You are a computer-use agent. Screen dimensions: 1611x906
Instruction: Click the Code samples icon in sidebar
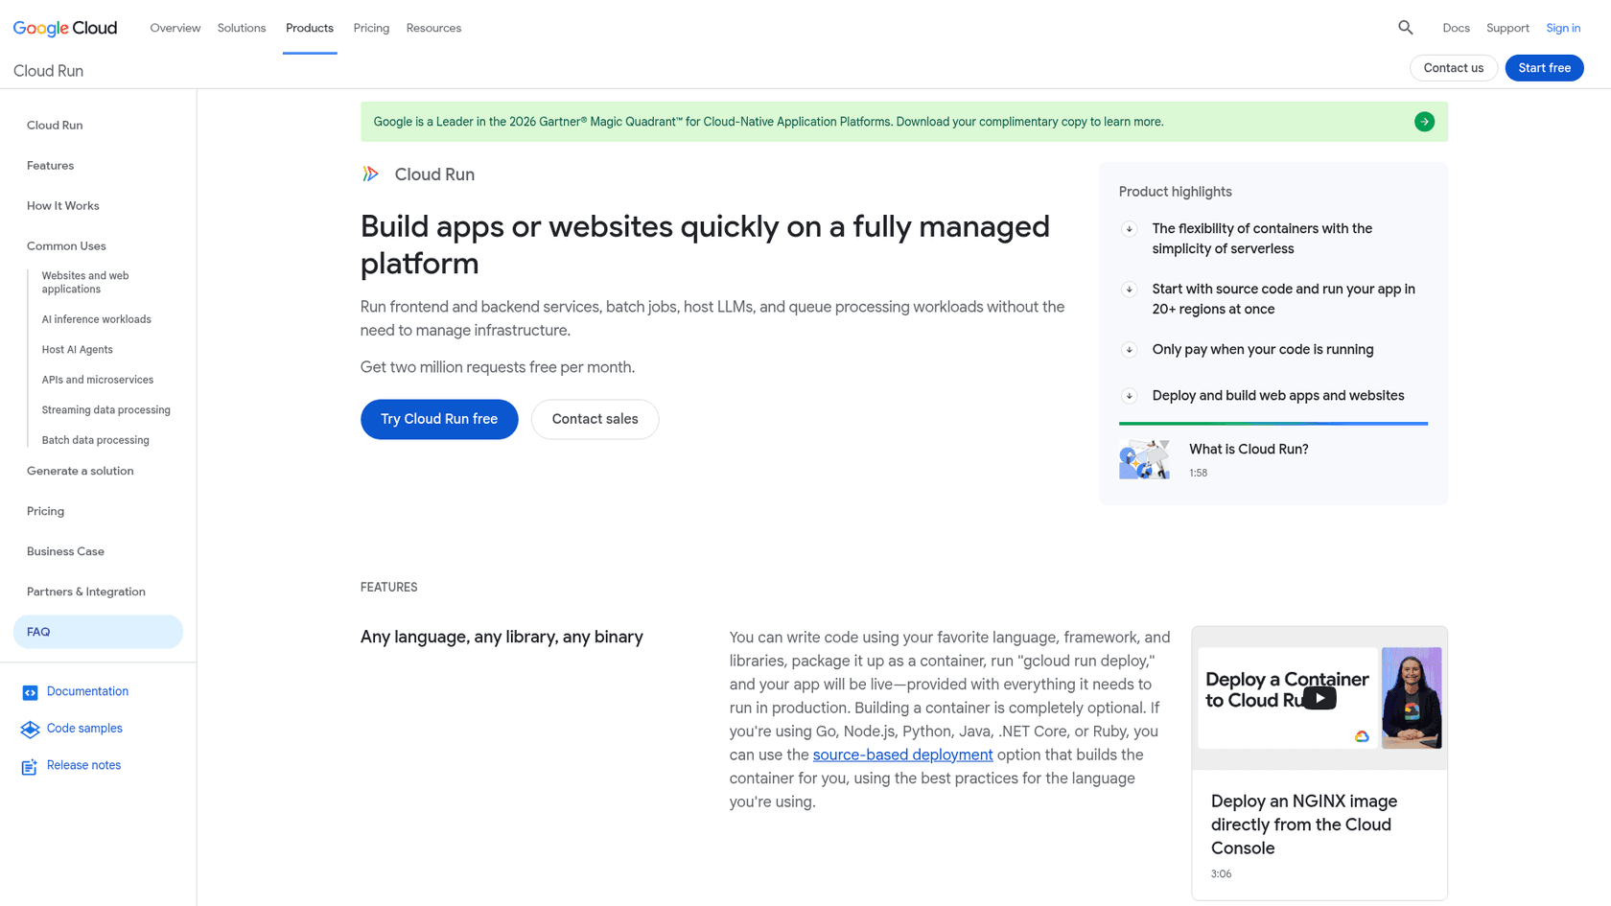pyautogui.click(x=30, y=730)
